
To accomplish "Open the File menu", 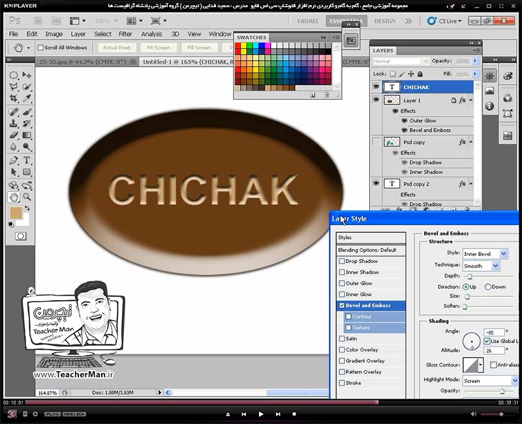I will (x=13, y=35).
